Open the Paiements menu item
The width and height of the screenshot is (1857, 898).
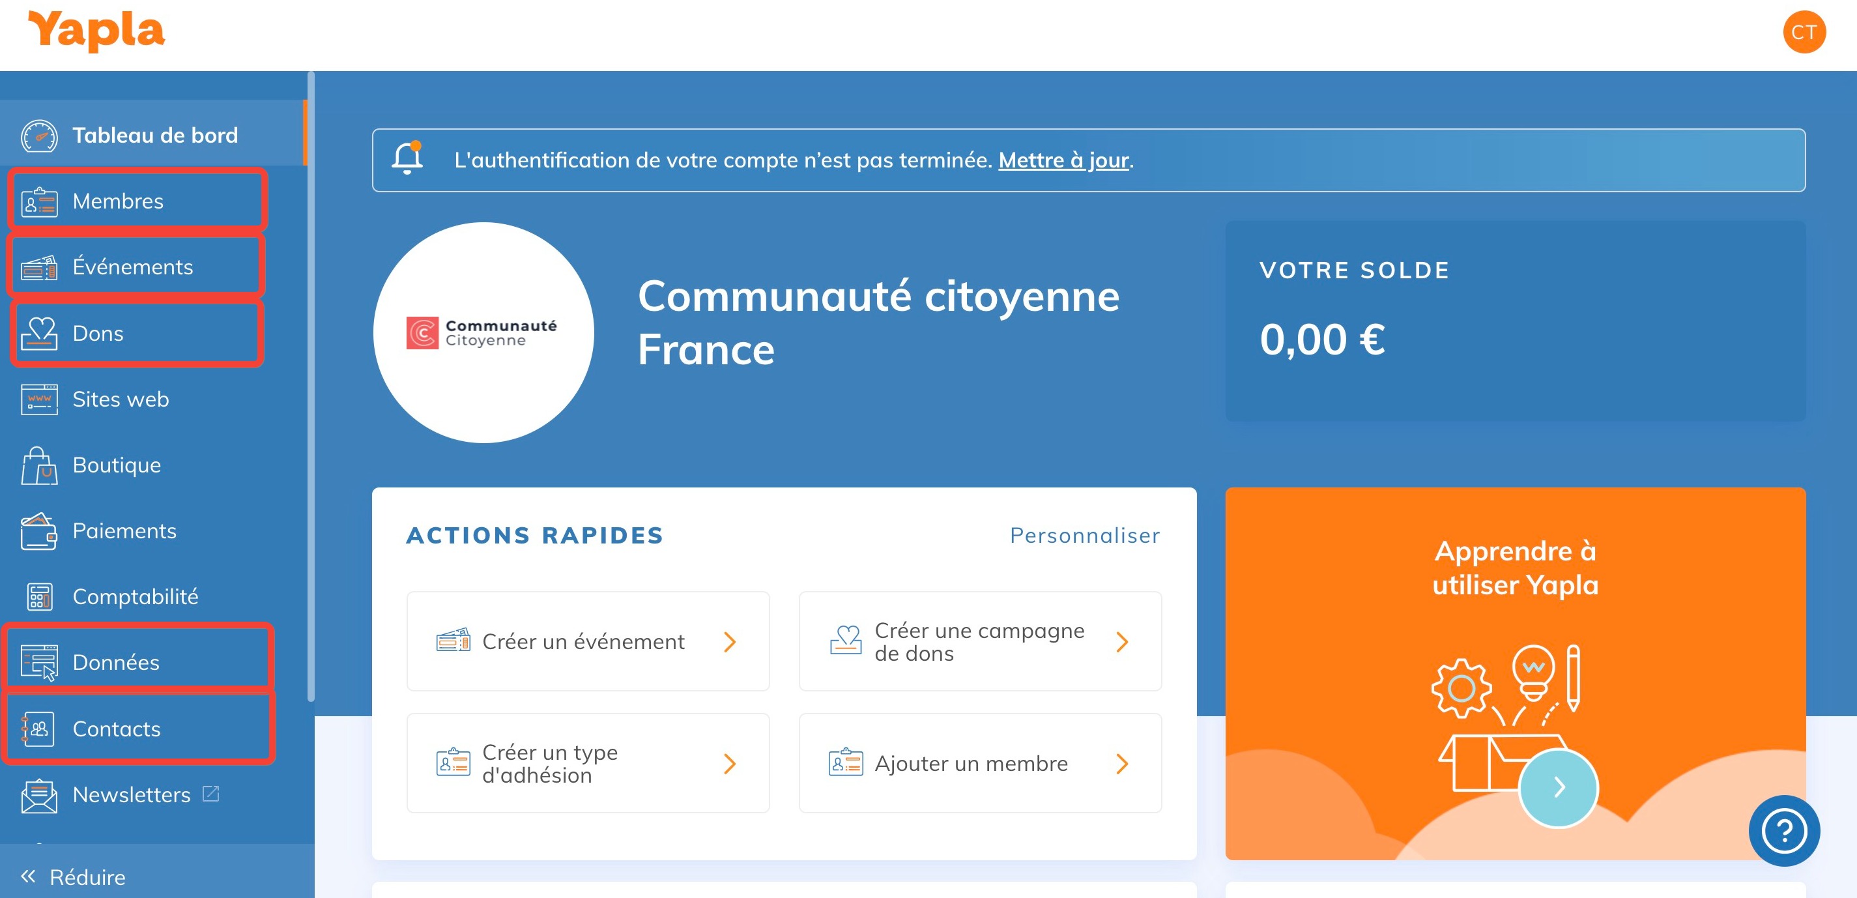pyautogui.click(x=154, y=530)
